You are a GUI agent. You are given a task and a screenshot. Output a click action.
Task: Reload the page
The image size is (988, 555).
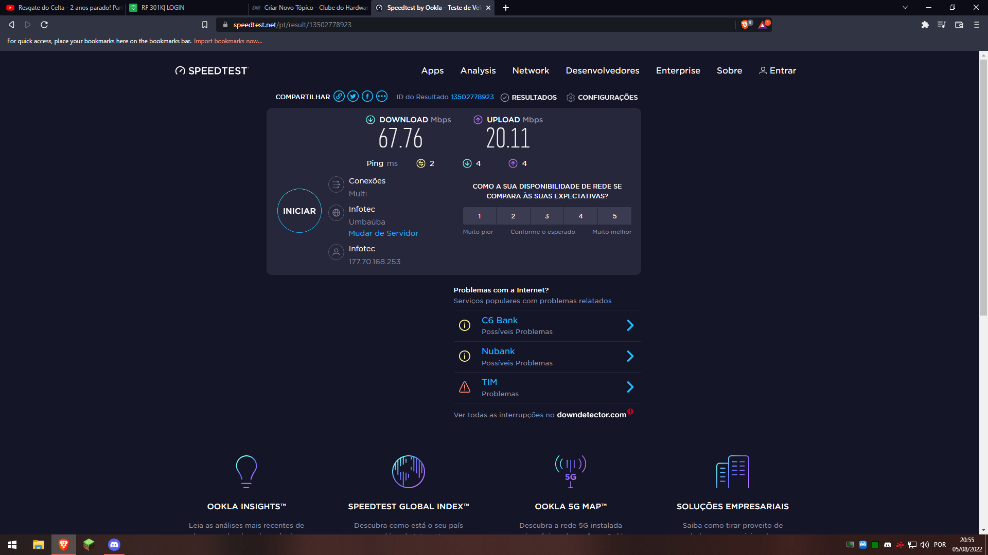pos(44,25)
